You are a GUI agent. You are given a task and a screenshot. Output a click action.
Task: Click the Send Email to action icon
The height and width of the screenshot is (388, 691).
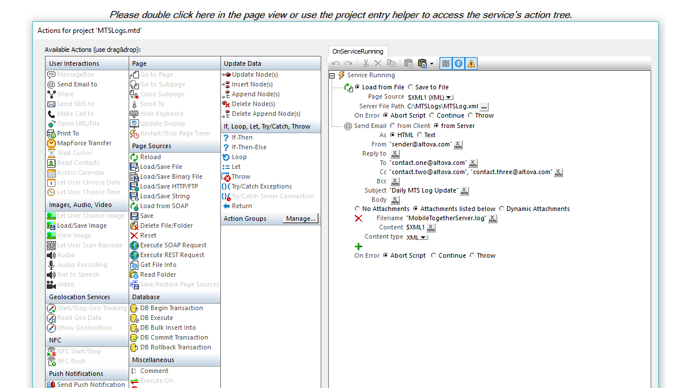point(51,85)
